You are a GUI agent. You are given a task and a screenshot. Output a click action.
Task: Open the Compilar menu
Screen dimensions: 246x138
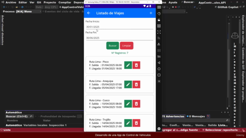[x=65, y=2]
